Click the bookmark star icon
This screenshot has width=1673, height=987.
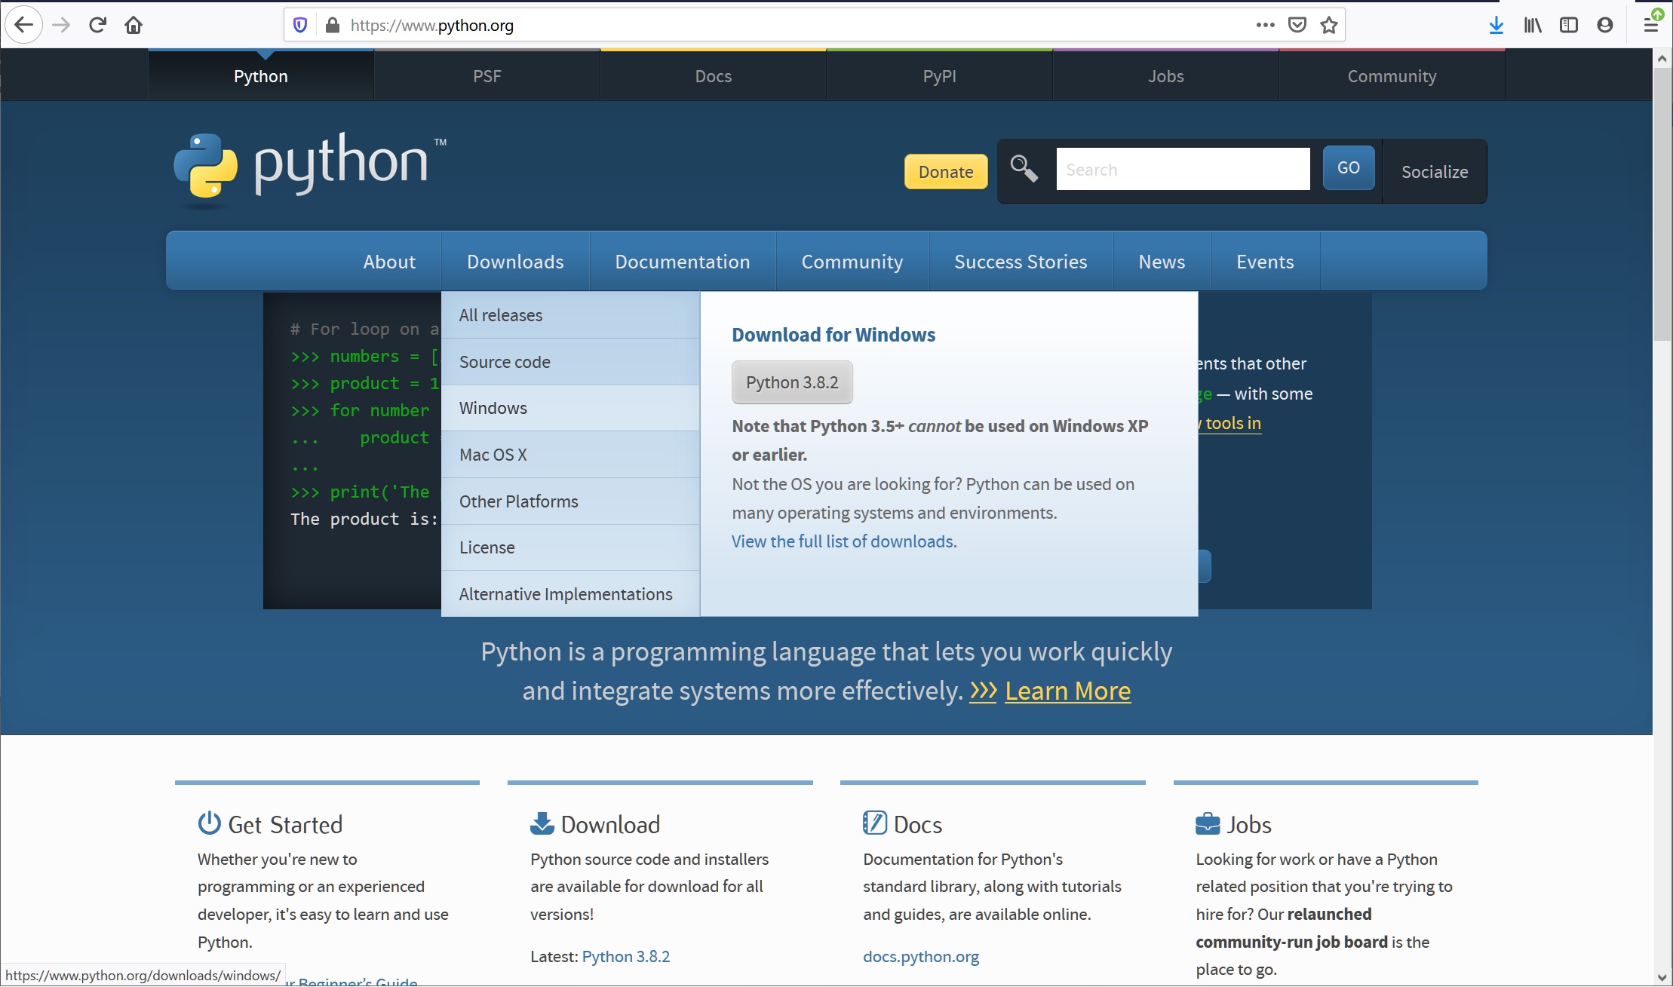click(x=1329, y=23)
